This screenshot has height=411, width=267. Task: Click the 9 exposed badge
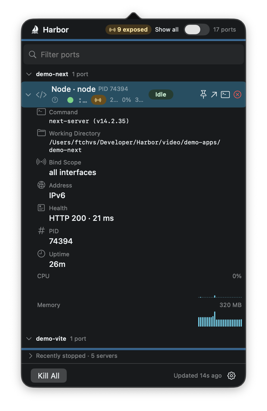click(x=128, y=30)
